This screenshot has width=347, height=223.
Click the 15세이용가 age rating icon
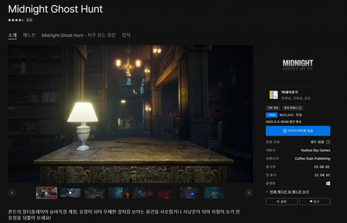[274, 95]
